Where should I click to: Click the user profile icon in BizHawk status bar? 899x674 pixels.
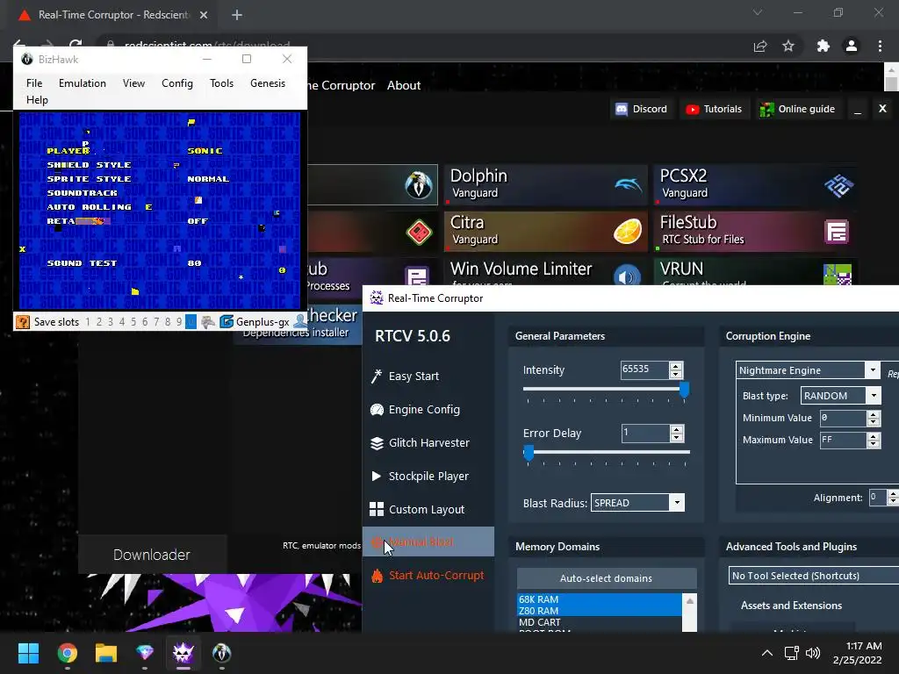[x=299, y=321]
